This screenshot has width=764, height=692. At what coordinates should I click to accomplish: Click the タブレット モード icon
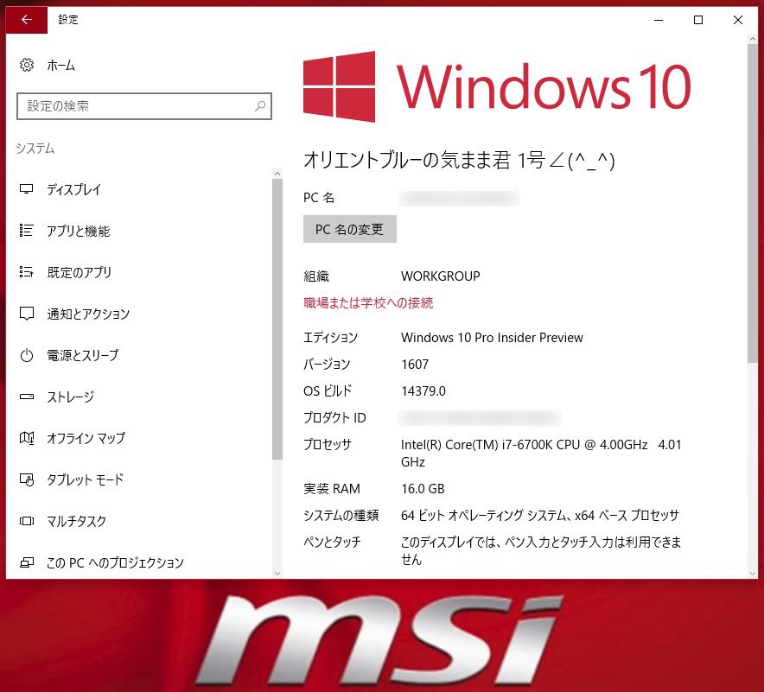[26, 479]
